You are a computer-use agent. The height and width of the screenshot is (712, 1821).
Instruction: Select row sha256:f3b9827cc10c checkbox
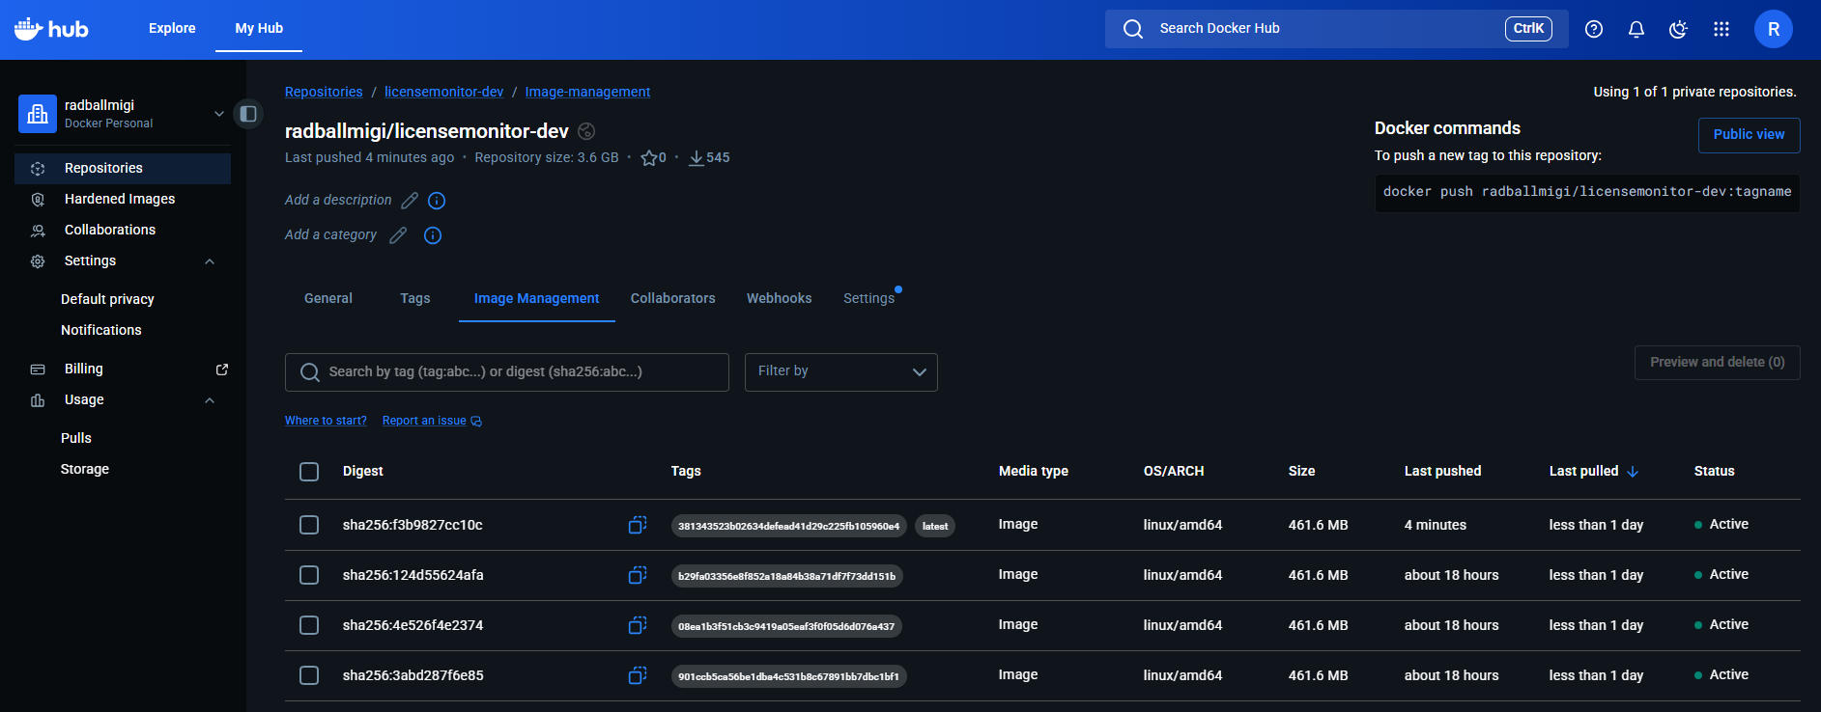[309, 525]
